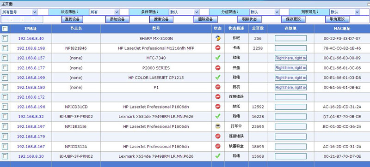
Task: Click paper jam error icon for 192.168.8.198
Action: coord(218,48)
